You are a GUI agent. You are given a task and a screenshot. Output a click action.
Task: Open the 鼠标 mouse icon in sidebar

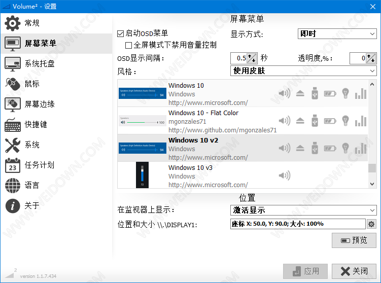[12, 84]
